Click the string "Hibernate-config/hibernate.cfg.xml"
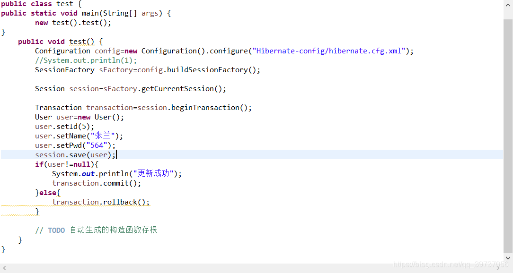Viewport: 513px width, 273px height. click(x=329, y=51)
